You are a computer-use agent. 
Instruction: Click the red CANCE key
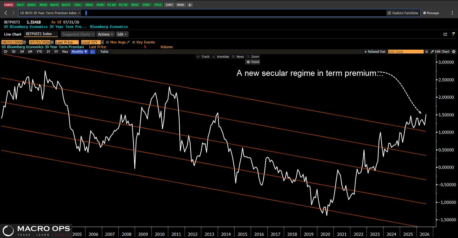click(x=9, y=5)
